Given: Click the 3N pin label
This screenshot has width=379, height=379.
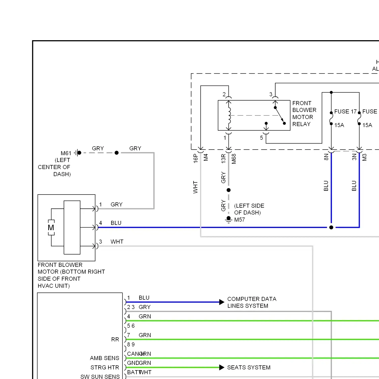Looking at the screenshot, I should (354, 157).
